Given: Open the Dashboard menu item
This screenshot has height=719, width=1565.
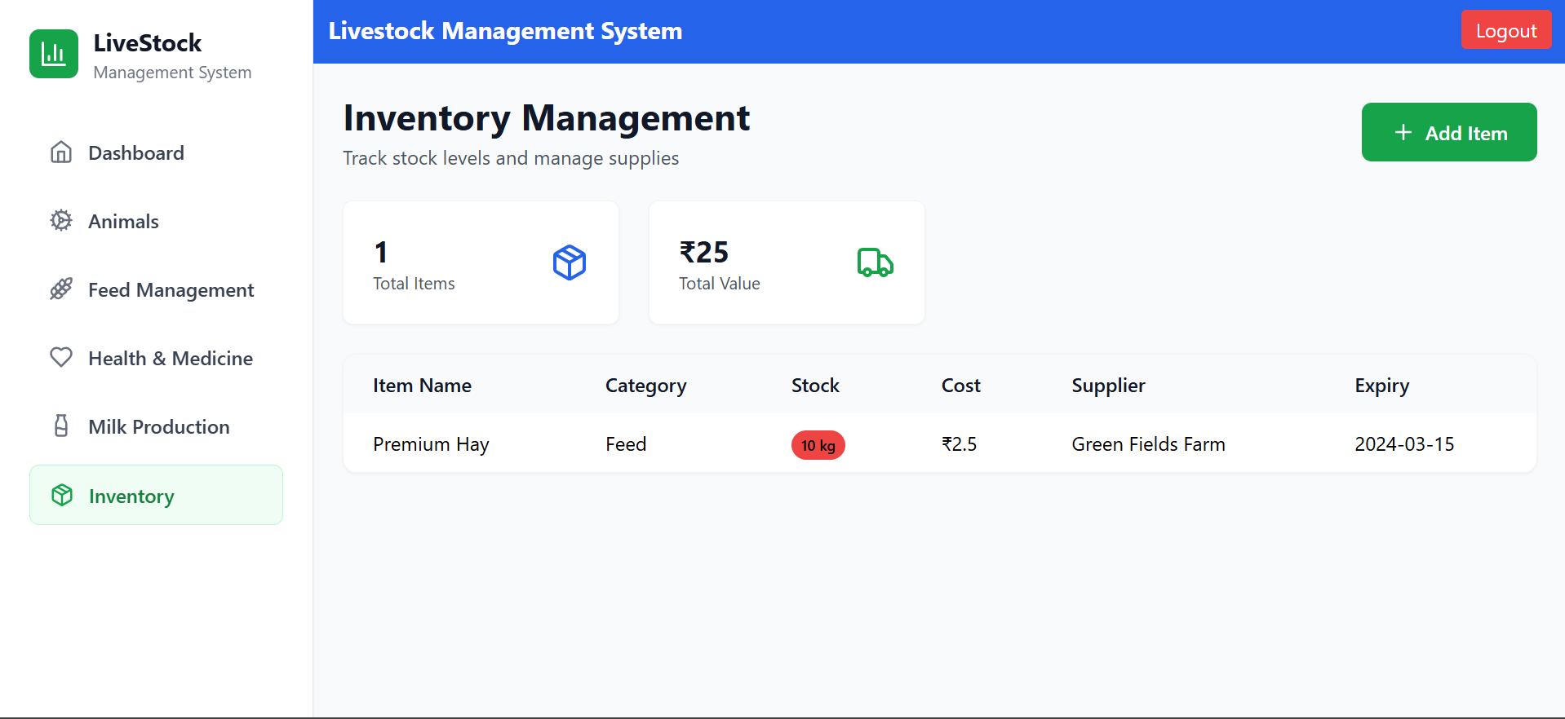Looking at the screenshot, I should point(156,152).
